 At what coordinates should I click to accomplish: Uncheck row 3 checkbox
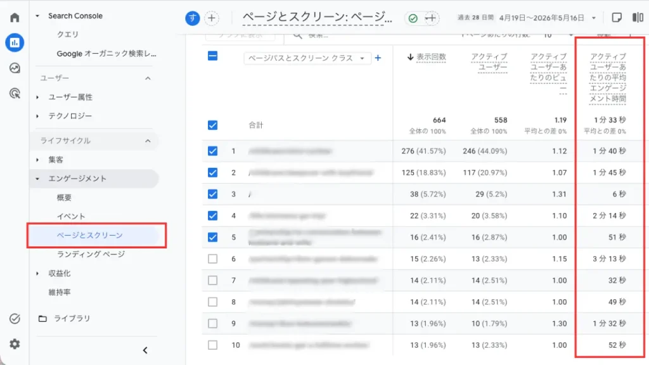pyautogui.click(x=213, y=194)
